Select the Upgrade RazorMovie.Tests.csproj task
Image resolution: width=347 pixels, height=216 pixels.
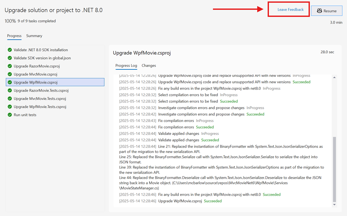41,90
